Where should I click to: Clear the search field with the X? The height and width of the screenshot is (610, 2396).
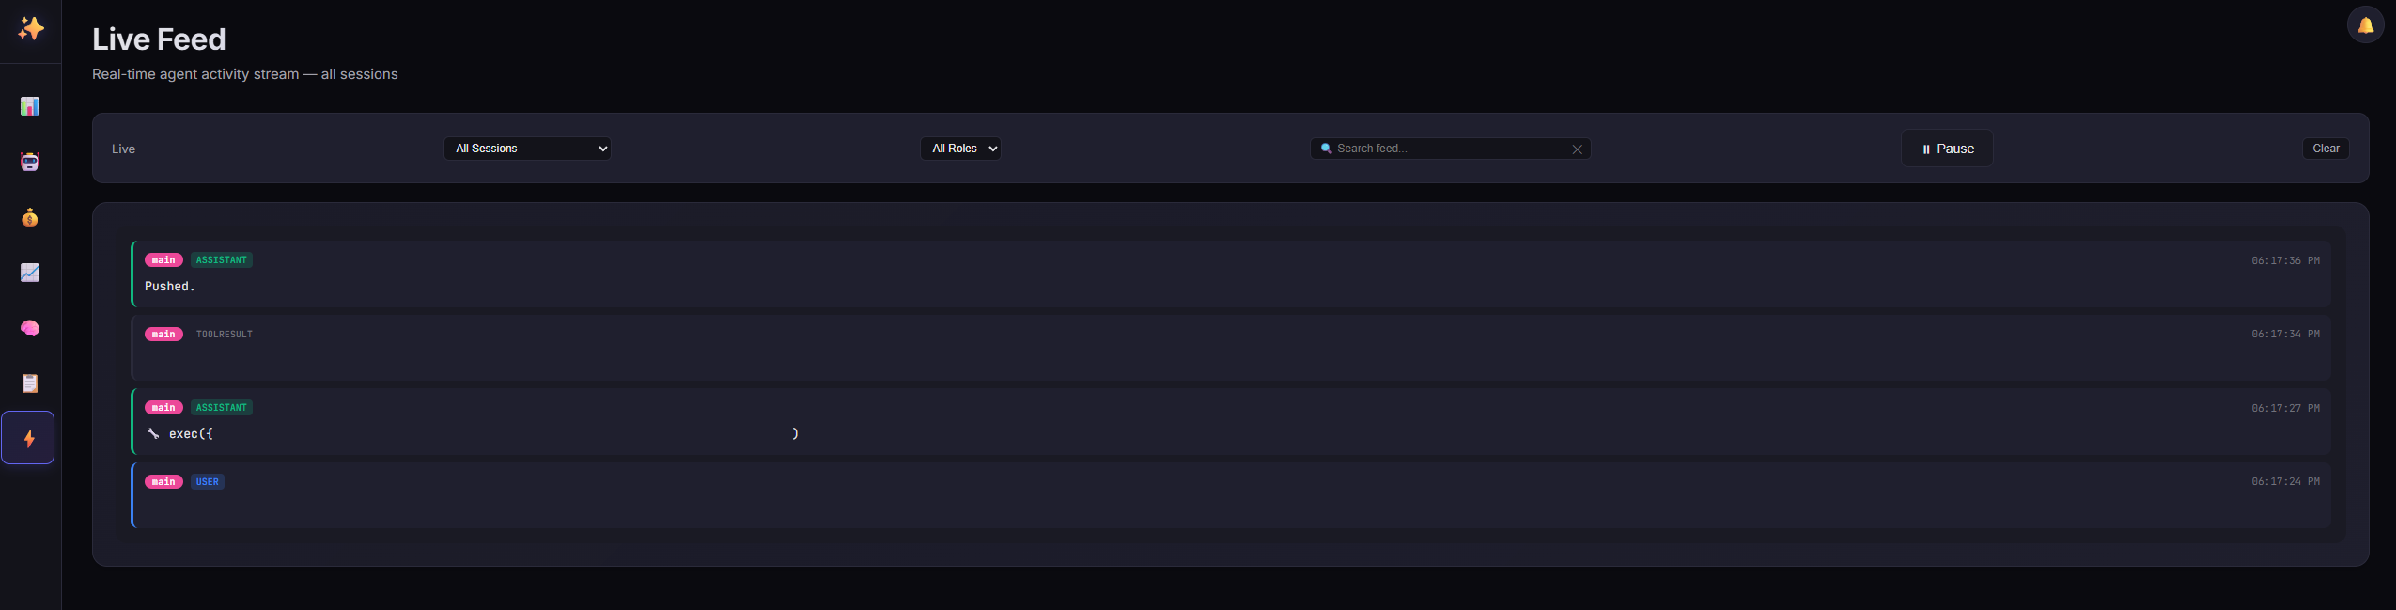(1577, 149)
